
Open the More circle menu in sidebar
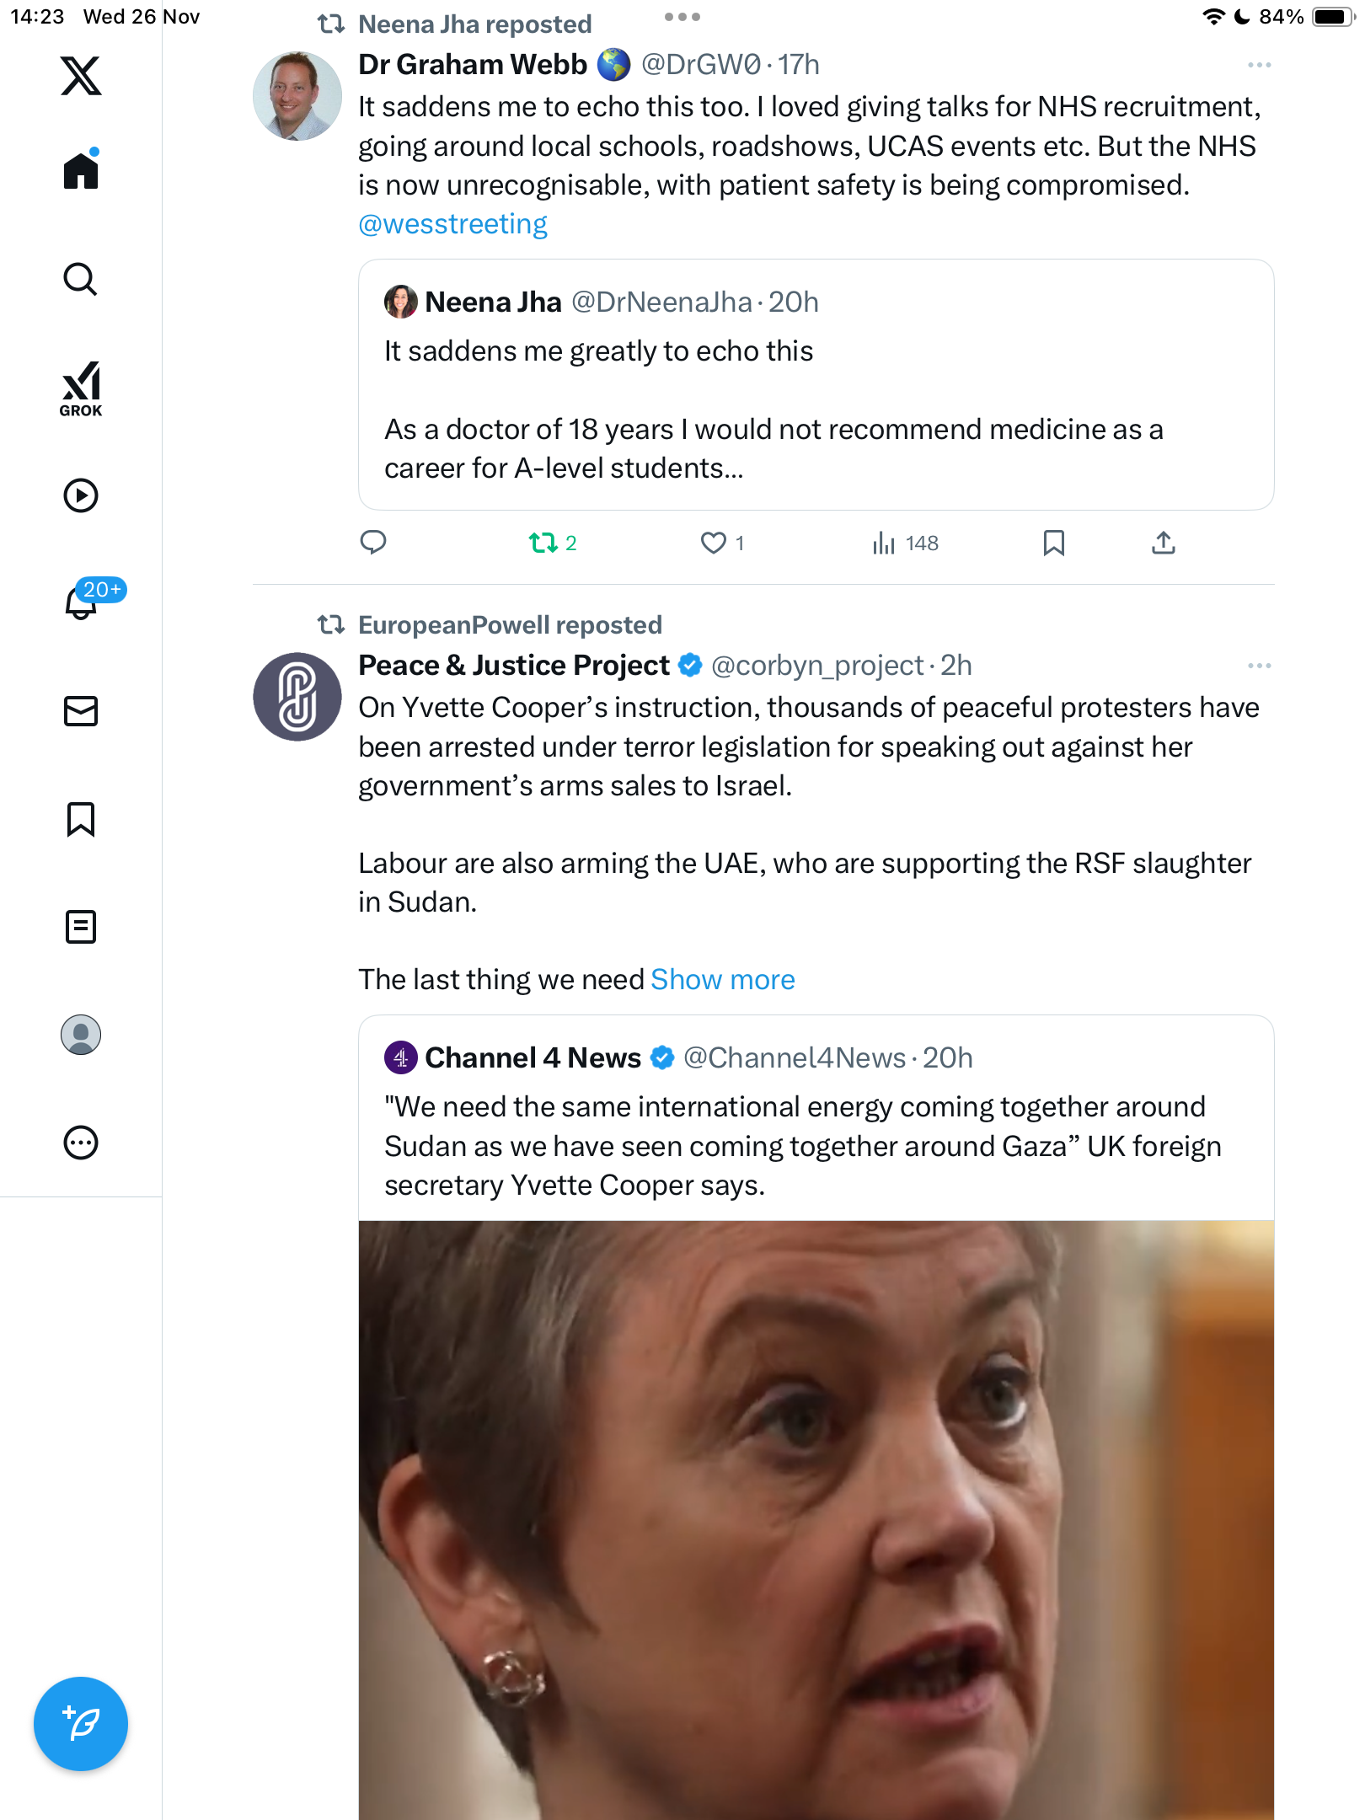coord(81,1143)
